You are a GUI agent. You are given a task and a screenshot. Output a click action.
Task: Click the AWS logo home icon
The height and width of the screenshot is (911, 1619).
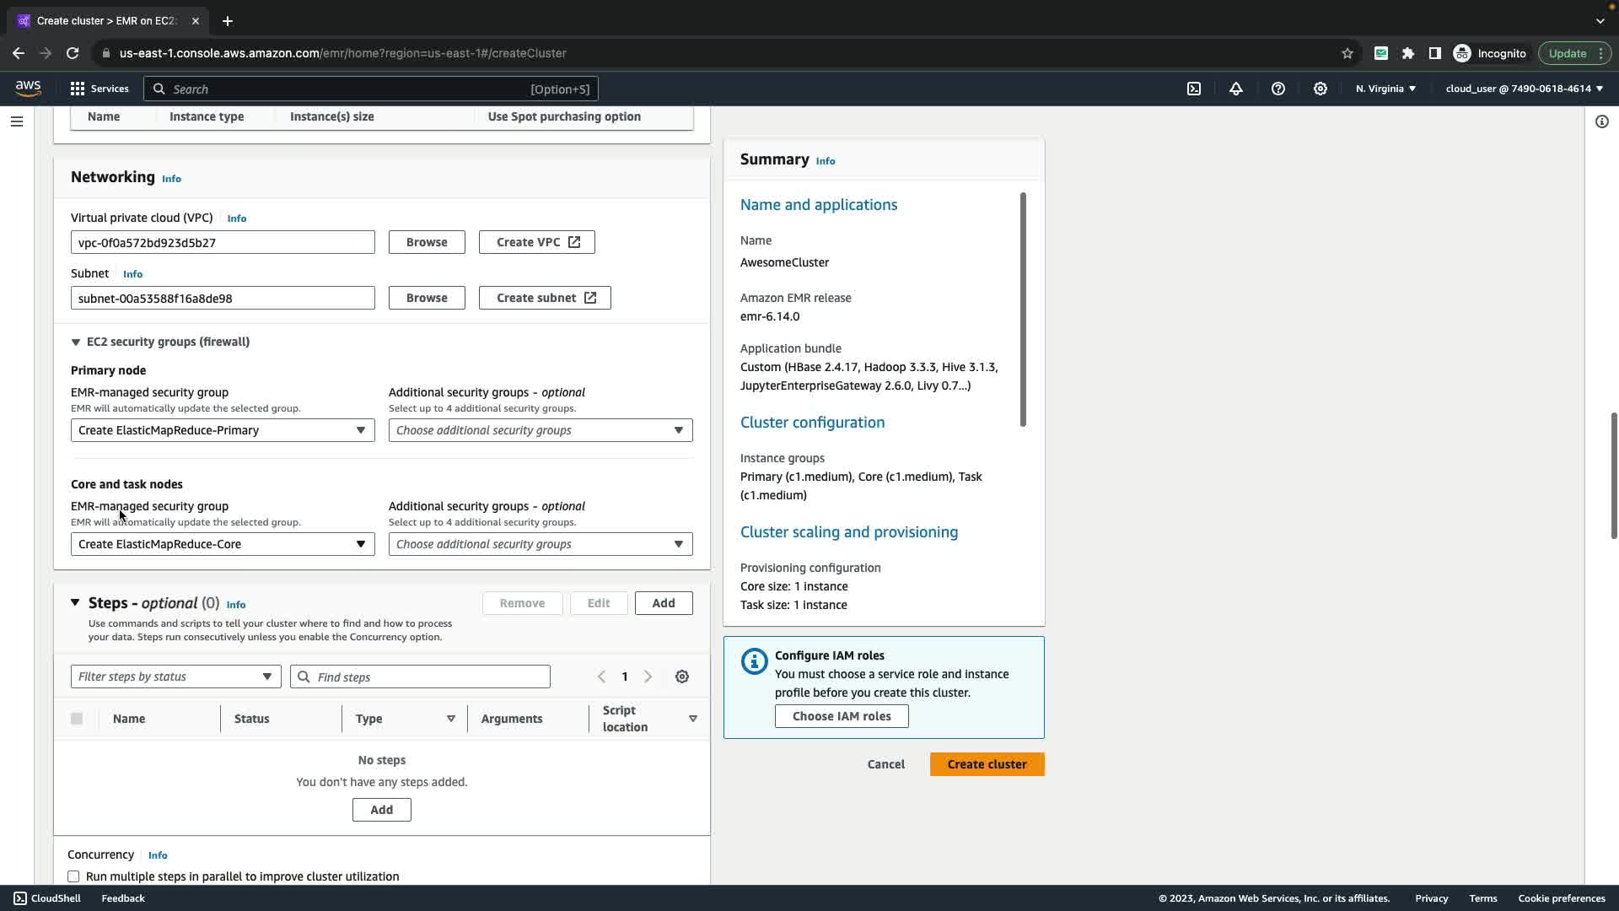click(28, 89)
